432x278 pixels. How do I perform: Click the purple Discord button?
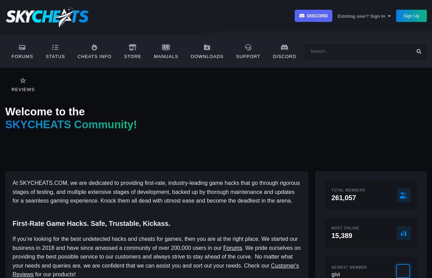pyautogui.click(x=314, y=16)
